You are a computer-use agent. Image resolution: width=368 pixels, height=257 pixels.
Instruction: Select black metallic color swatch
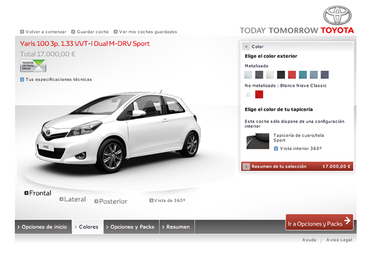pos(281,75)
